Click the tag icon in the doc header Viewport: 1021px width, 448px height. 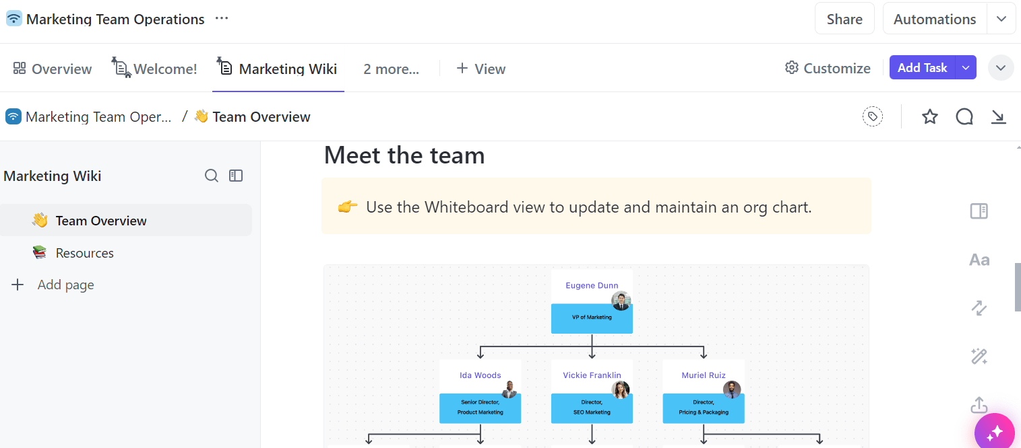tap(873, 116)
